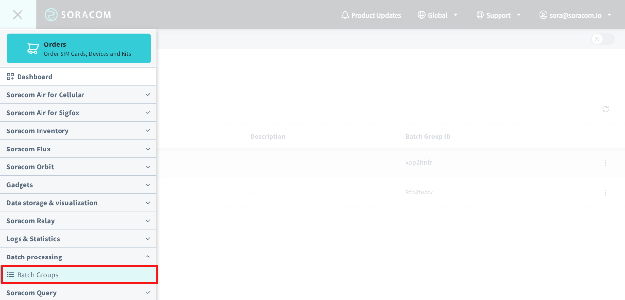Close the sidebar with the X button
Viewport: 625px width, 300px height.
[17, 14]
